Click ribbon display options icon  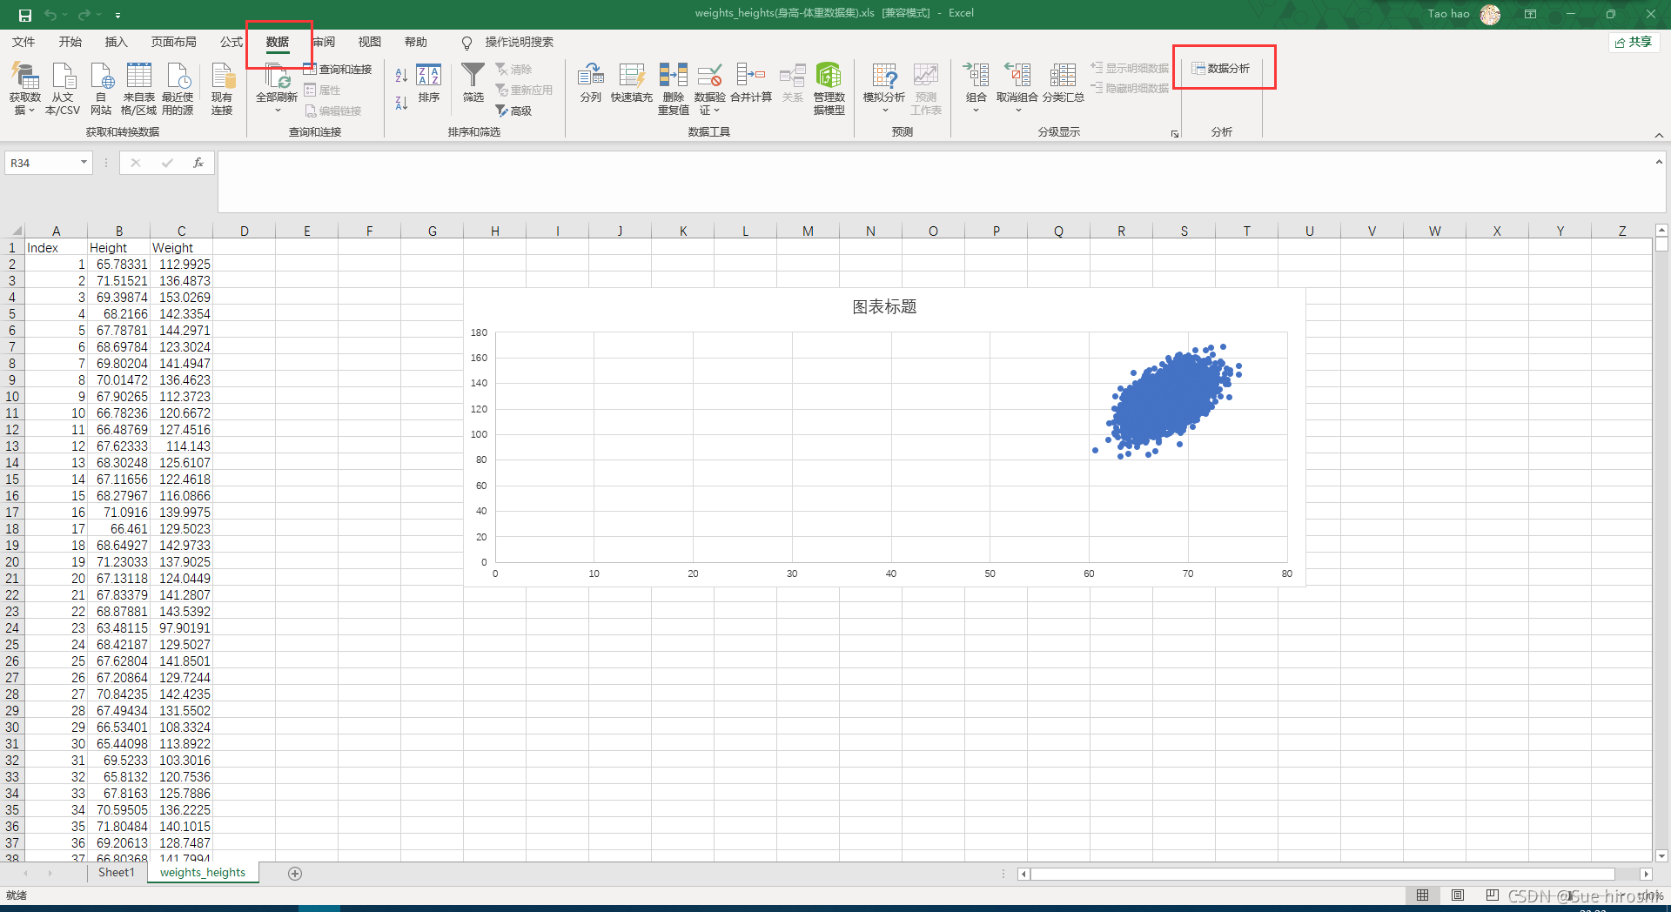pos(1530,14)
